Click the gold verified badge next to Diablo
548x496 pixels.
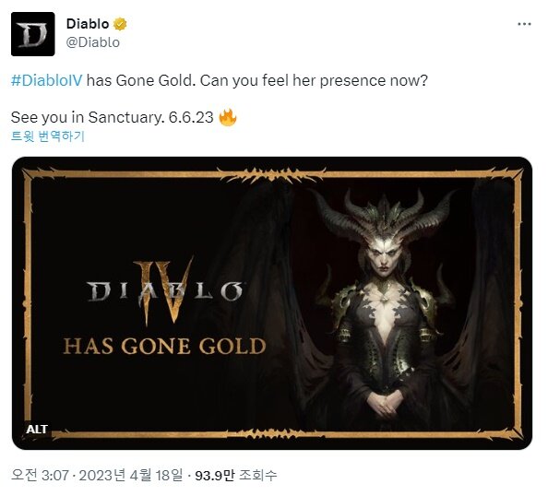coord(120,24)
